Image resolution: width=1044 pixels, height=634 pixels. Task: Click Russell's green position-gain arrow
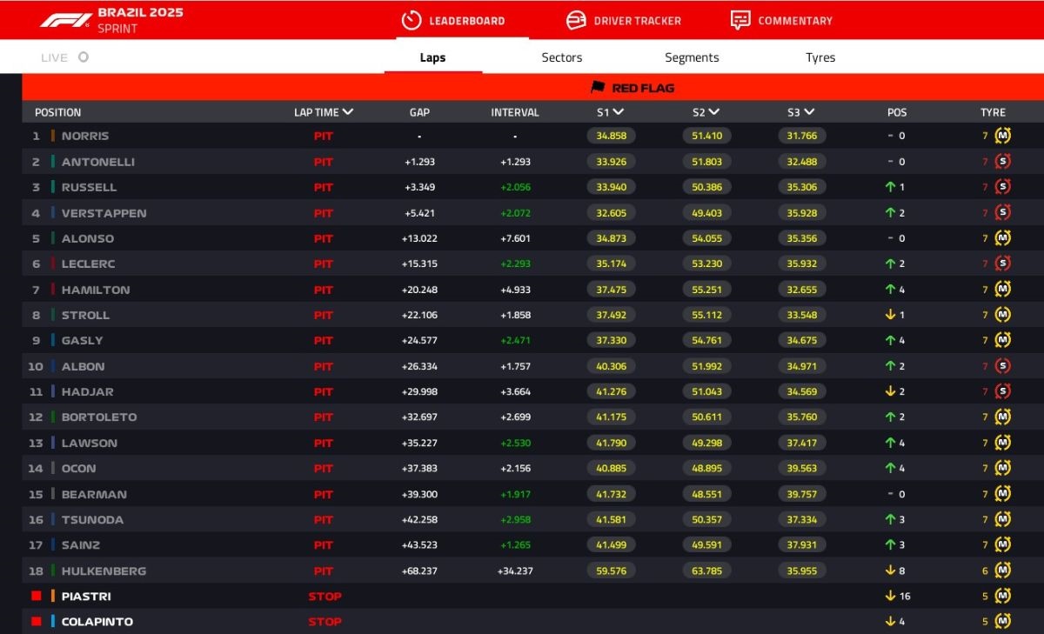pos(890,187)
